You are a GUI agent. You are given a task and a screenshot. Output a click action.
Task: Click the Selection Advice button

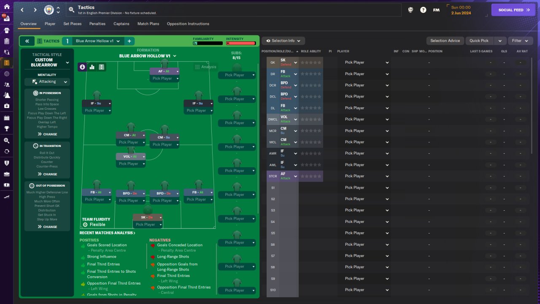(445, 41)
